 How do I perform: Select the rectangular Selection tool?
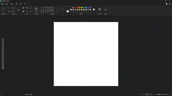pos(3,9)
